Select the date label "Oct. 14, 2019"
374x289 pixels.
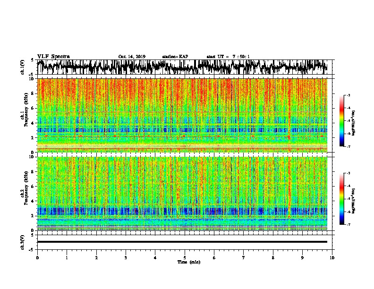point(132,57)
